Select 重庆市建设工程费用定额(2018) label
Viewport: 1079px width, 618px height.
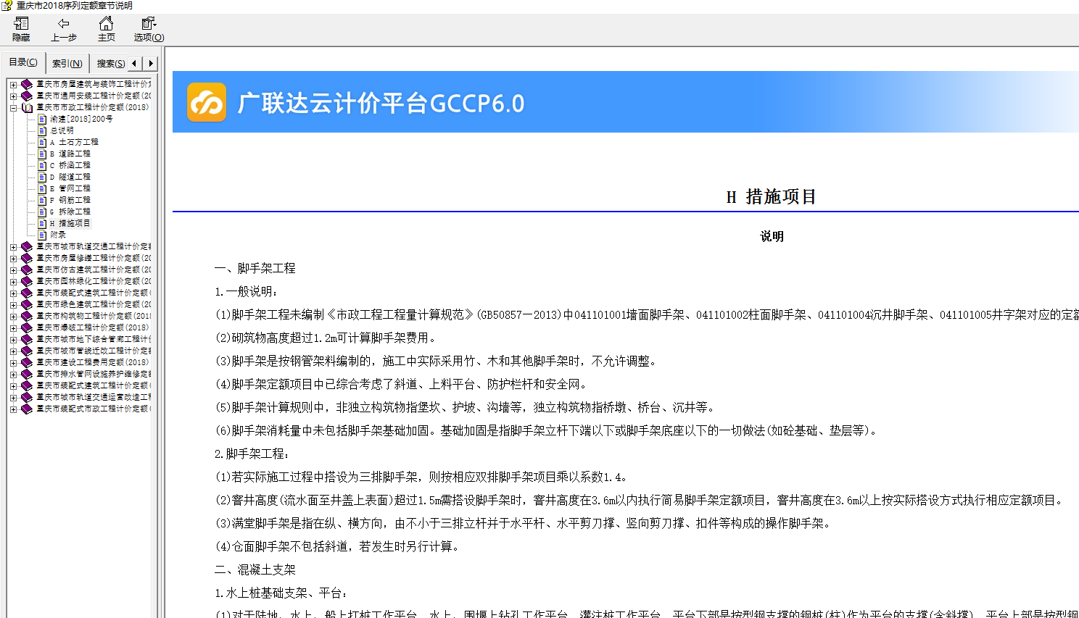93,362
